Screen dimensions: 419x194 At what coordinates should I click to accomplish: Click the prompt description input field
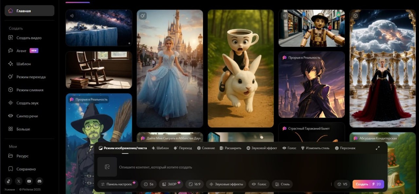(x=251, y=167)
